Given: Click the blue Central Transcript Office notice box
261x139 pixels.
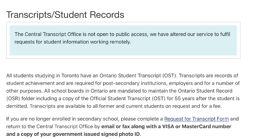Looking at the screenshot, I should pos(123,40).
